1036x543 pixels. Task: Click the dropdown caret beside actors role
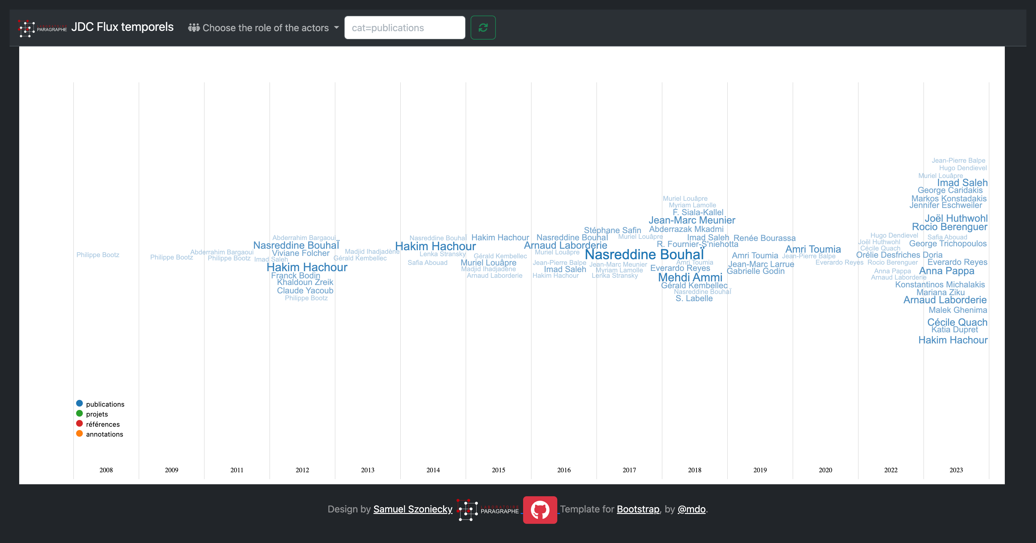click(x=337, y=28)
